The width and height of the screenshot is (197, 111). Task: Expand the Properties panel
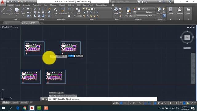point(139,19)
